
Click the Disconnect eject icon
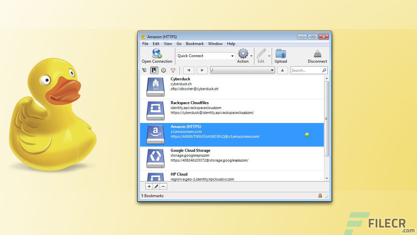pos(317,53)
